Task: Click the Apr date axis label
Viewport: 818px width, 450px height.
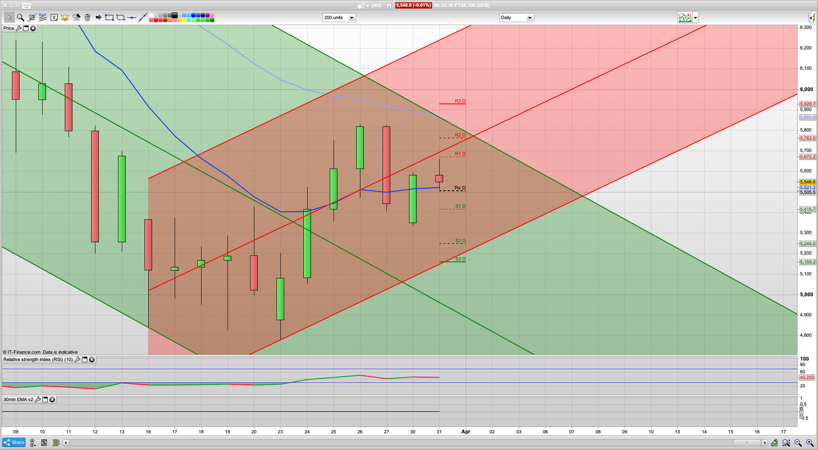Action: click(466, 432)
